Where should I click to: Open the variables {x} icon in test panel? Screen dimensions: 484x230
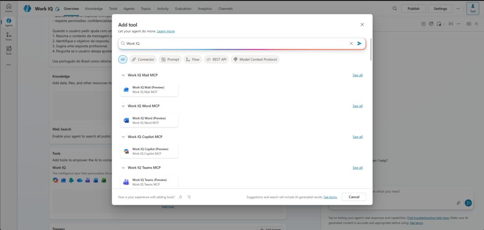coord(450,24)
